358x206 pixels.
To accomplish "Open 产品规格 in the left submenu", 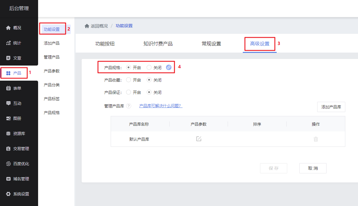I will 52,113.
